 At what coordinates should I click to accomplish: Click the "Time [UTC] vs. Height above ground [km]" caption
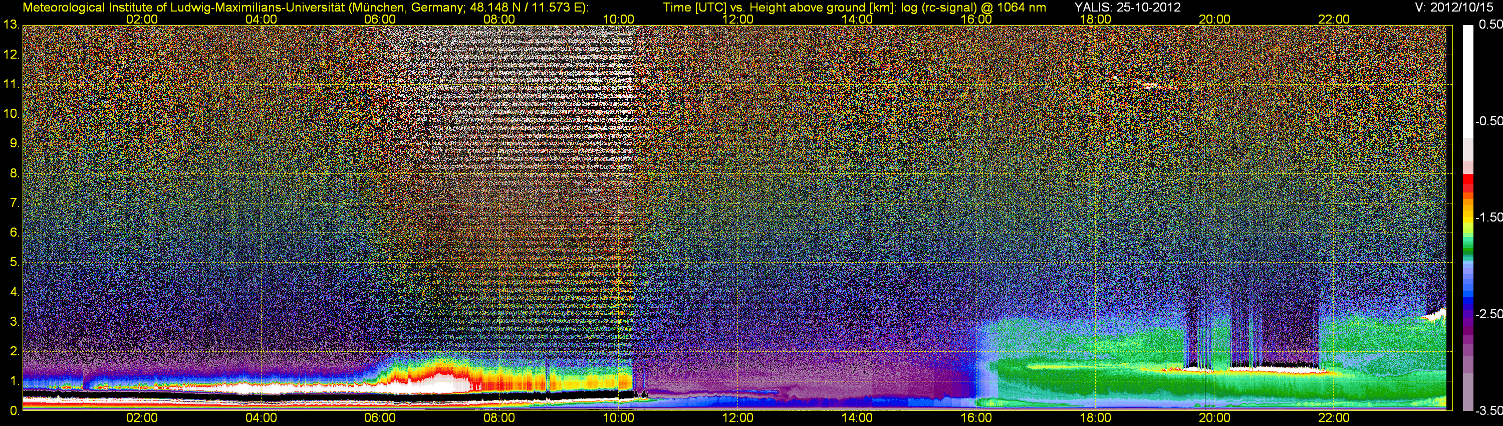780,8
